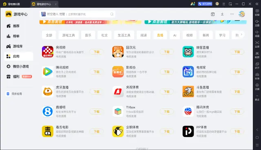Open emulator 设置 settings in right sidebar

tap(257, 87)
